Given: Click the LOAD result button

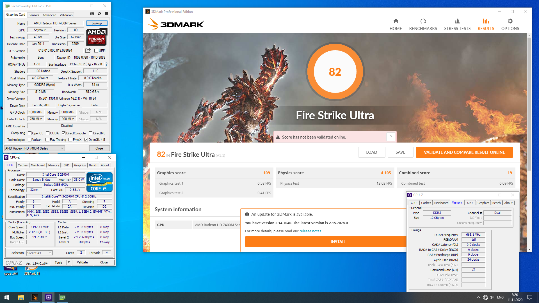Looking at the screenshot, I should [x=371, y=152].
